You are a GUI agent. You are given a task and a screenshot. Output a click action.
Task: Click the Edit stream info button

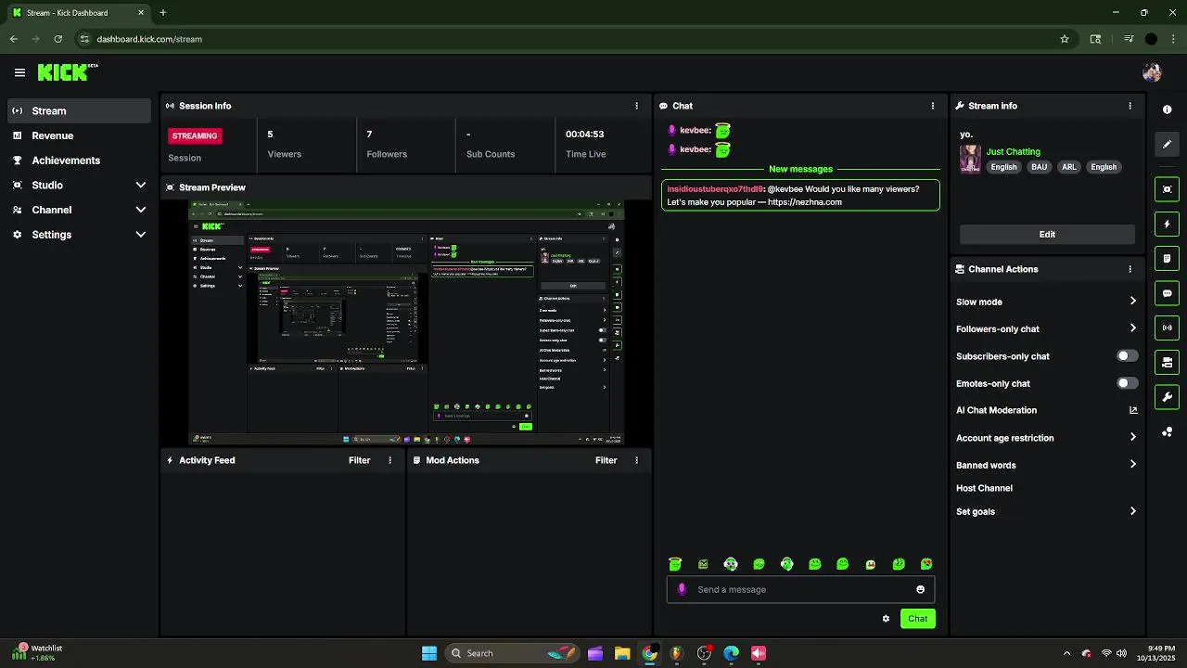tap(1047, 235)
